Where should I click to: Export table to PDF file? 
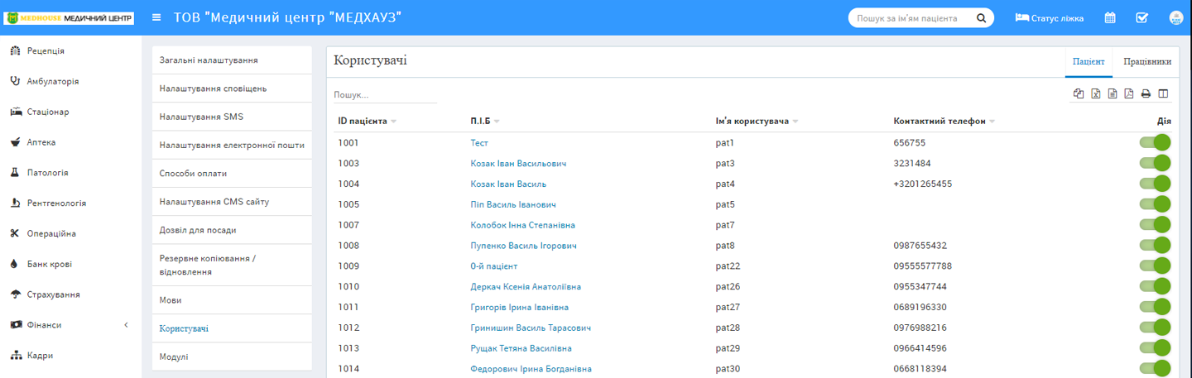point(1129,93)
